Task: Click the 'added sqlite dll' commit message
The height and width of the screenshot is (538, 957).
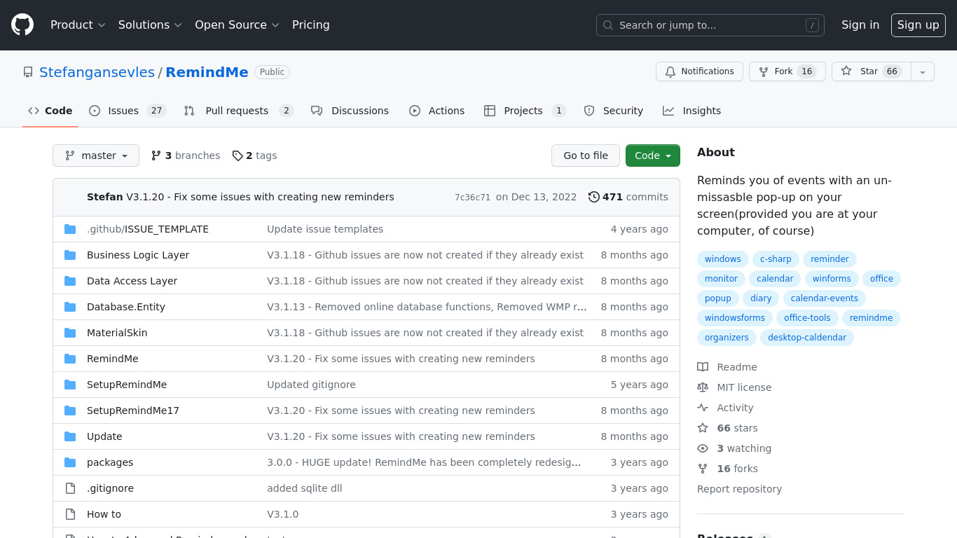Action: click(305, 488)
